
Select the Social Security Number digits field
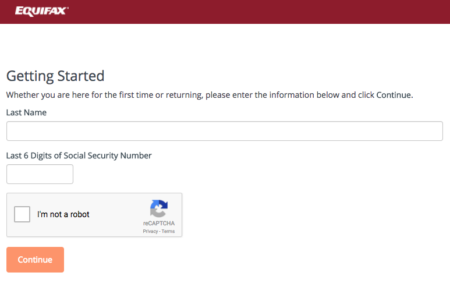40,174
